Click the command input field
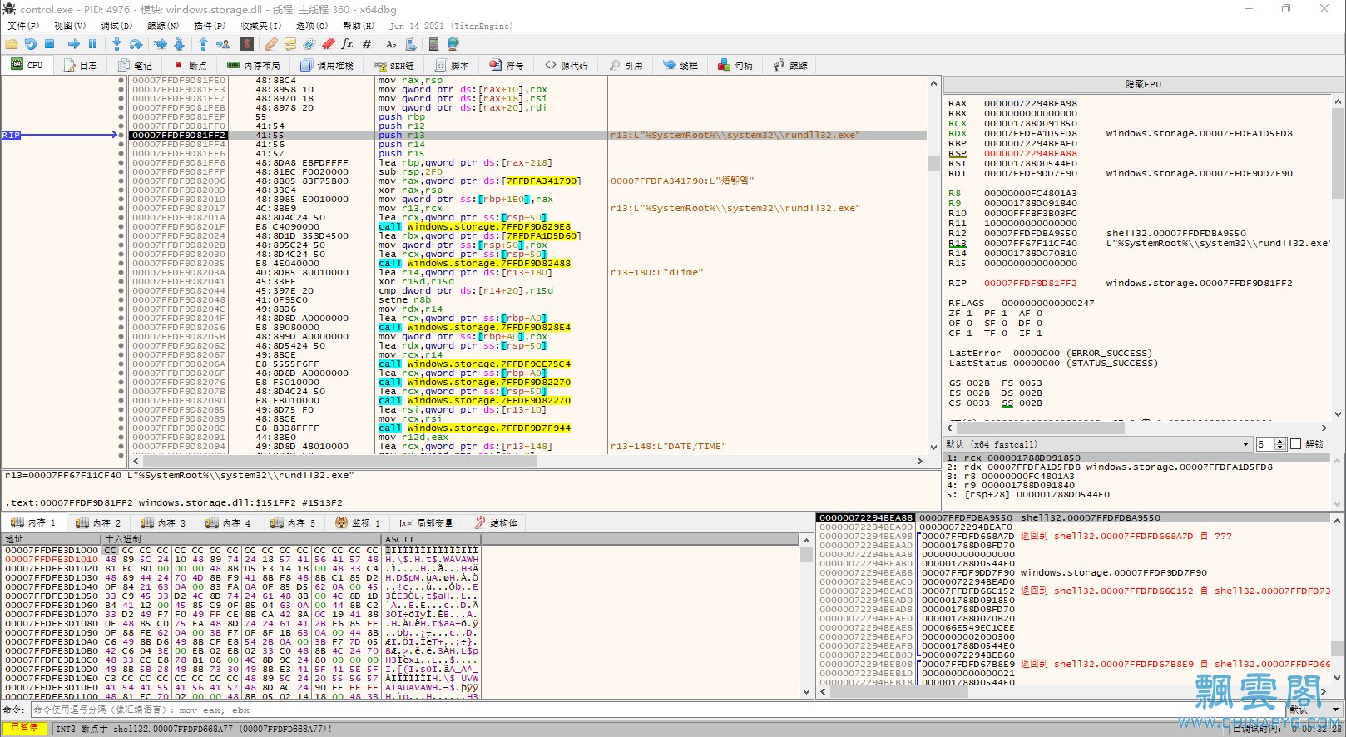This screenshot has width=1346, height=737. 656,710
